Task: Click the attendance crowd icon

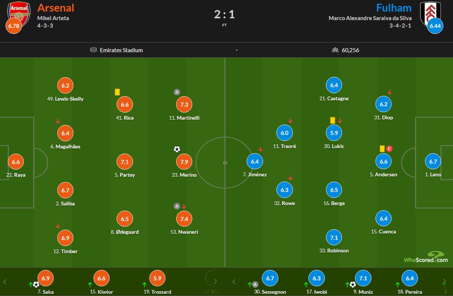Action: (335, 50)
